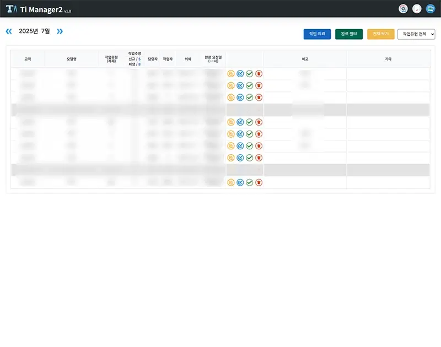This screenshot has height=347, width=441.
Task: Open the 작업유형 전체 dropdown
Action: tap(415, 34)
